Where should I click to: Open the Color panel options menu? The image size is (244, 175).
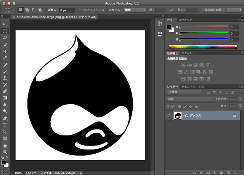241,20
